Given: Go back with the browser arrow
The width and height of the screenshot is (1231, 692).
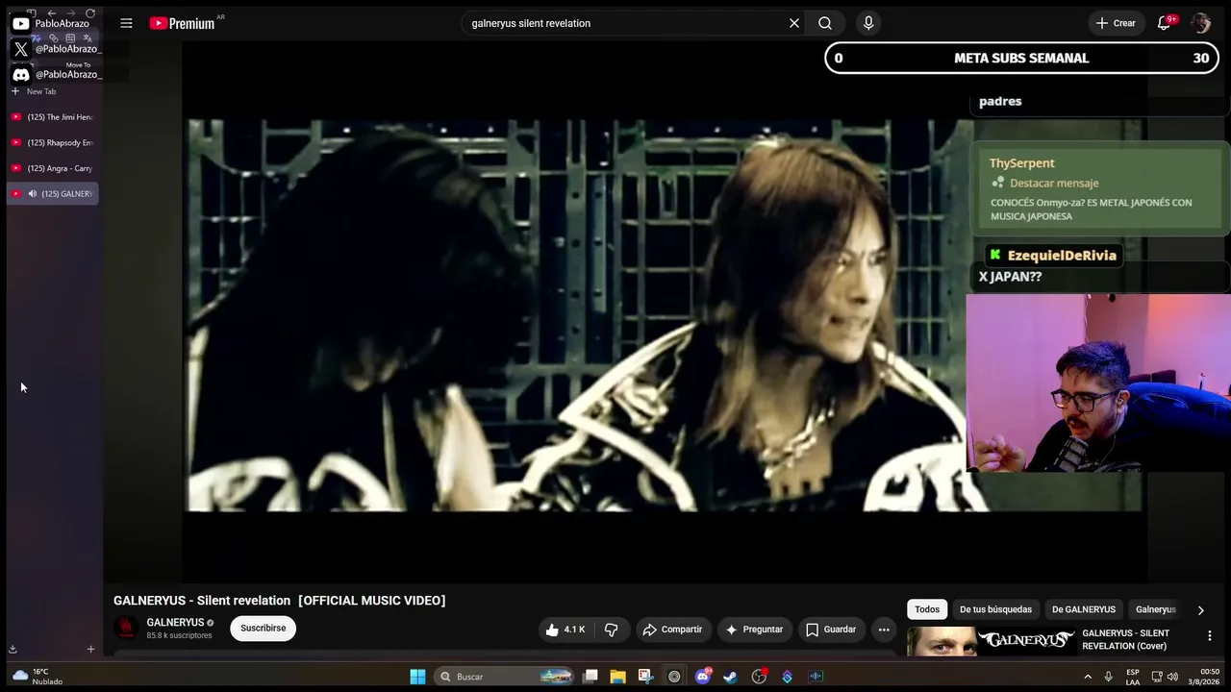Looking at the screenshot, I should coord(52,13).
